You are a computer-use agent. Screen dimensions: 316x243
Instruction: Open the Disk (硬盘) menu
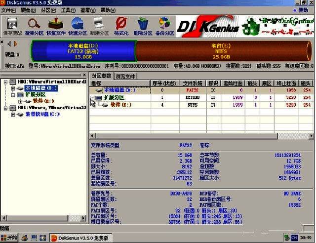(x=29, y=10)
